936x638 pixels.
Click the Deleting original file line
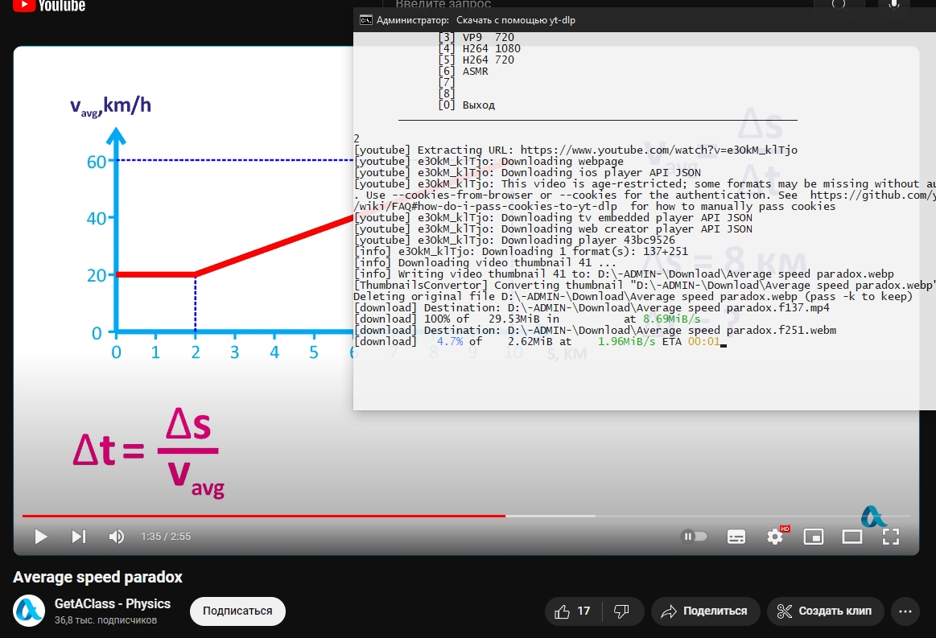pos(633,297)
